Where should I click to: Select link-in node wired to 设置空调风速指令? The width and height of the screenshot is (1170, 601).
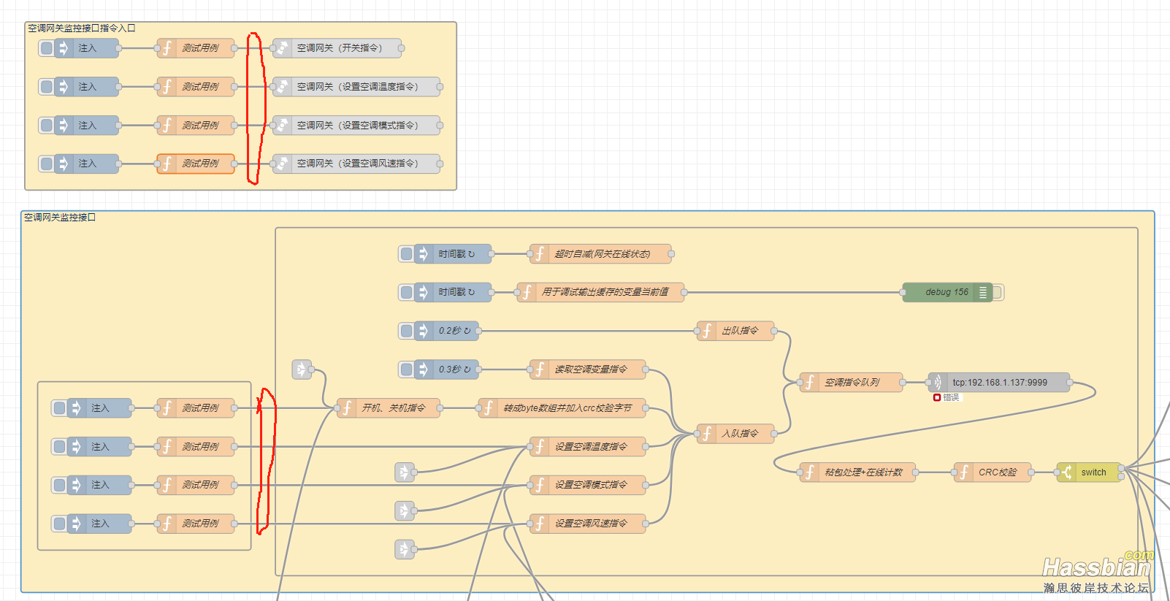point(405,549)
